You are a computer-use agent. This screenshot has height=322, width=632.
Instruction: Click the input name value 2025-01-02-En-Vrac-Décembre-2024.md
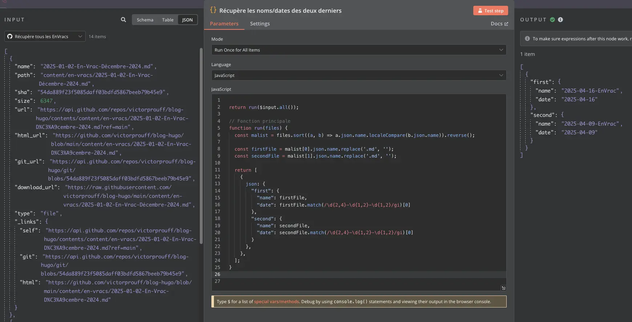pyautogui.click(x=97, y=66)
